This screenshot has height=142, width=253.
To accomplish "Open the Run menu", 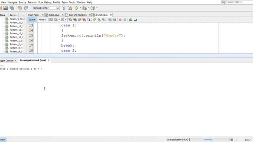I will coord(40,2).
